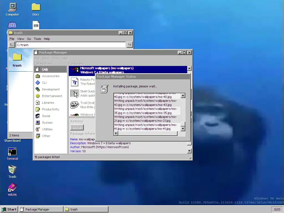The width and height of the screenshot is (284, 213).
Task: Click the 11:03 taskbar clock
Action: coord(277,210)
